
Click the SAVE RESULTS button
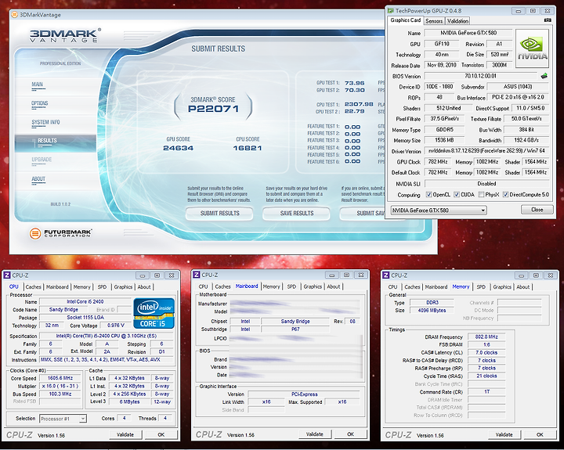tap(296, 213)
